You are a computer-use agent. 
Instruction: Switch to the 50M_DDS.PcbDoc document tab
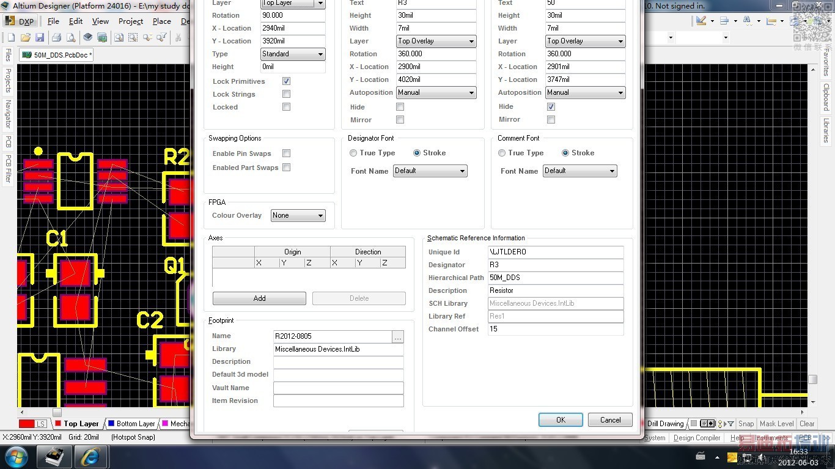tap(57, 54)
